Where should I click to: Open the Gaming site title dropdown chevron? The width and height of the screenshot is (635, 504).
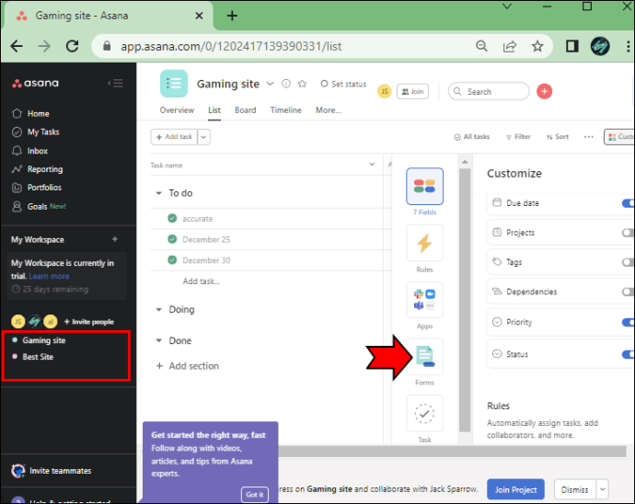[271, 84]
